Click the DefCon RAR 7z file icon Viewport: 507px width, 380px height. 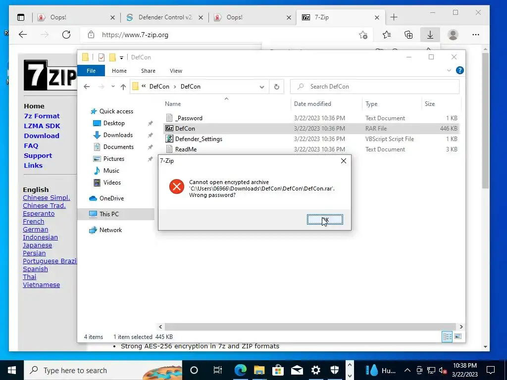click(x=169, y=129)
